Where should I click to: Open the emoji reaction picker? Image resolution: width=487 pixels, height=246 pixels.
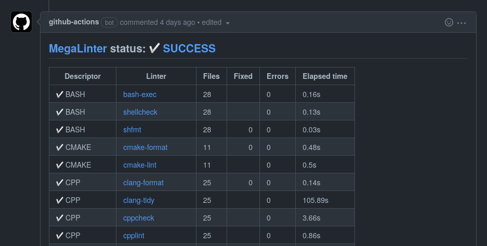point(449,22)
